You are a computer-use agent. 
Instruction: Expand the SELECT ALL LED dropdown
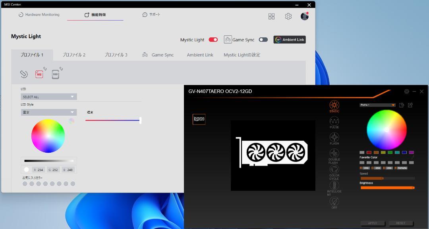(49, 97)
